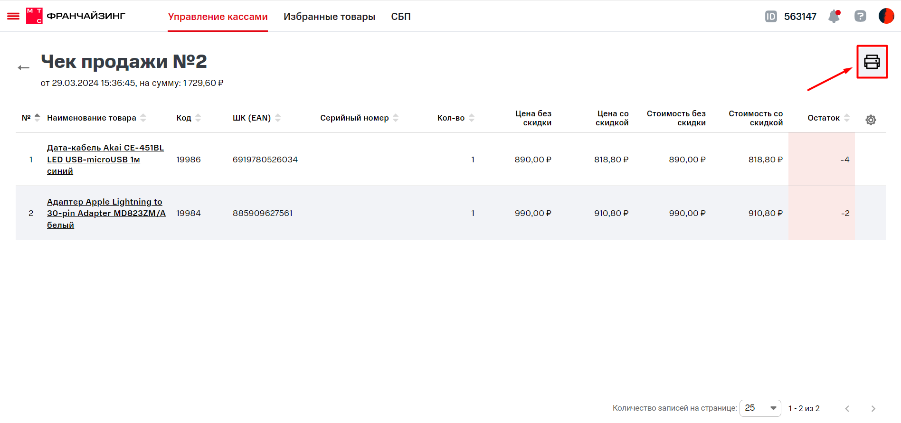The height and width of the screenshot is (423, 901).
Task: Print the sales receipt
Action: pos(872,62)
